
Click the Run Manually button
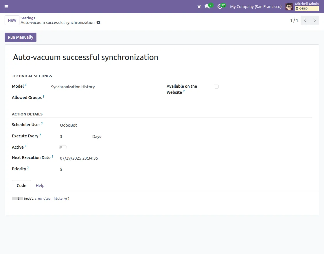20,37
